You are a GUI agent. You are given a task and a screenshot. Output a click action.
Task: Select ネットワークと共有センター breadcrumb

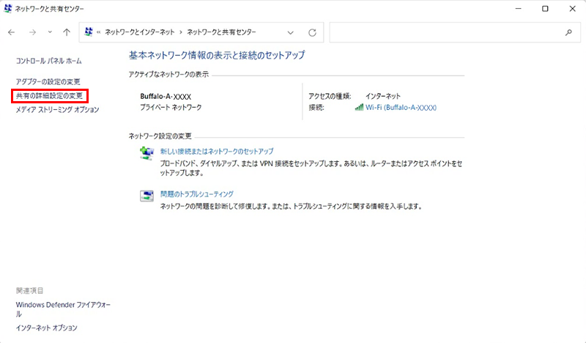pyautogui.click(x=223, y=33)
